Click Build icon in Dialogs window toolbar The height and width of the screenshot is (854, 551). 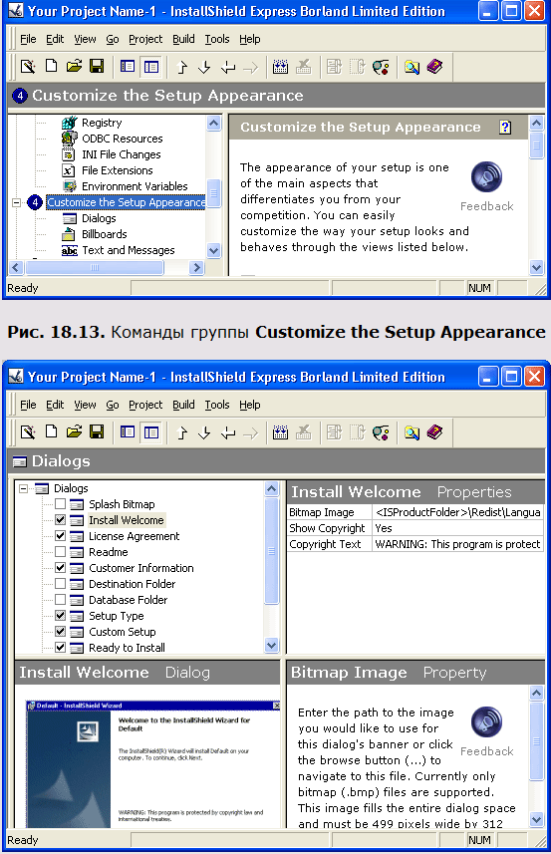[280, 433]
